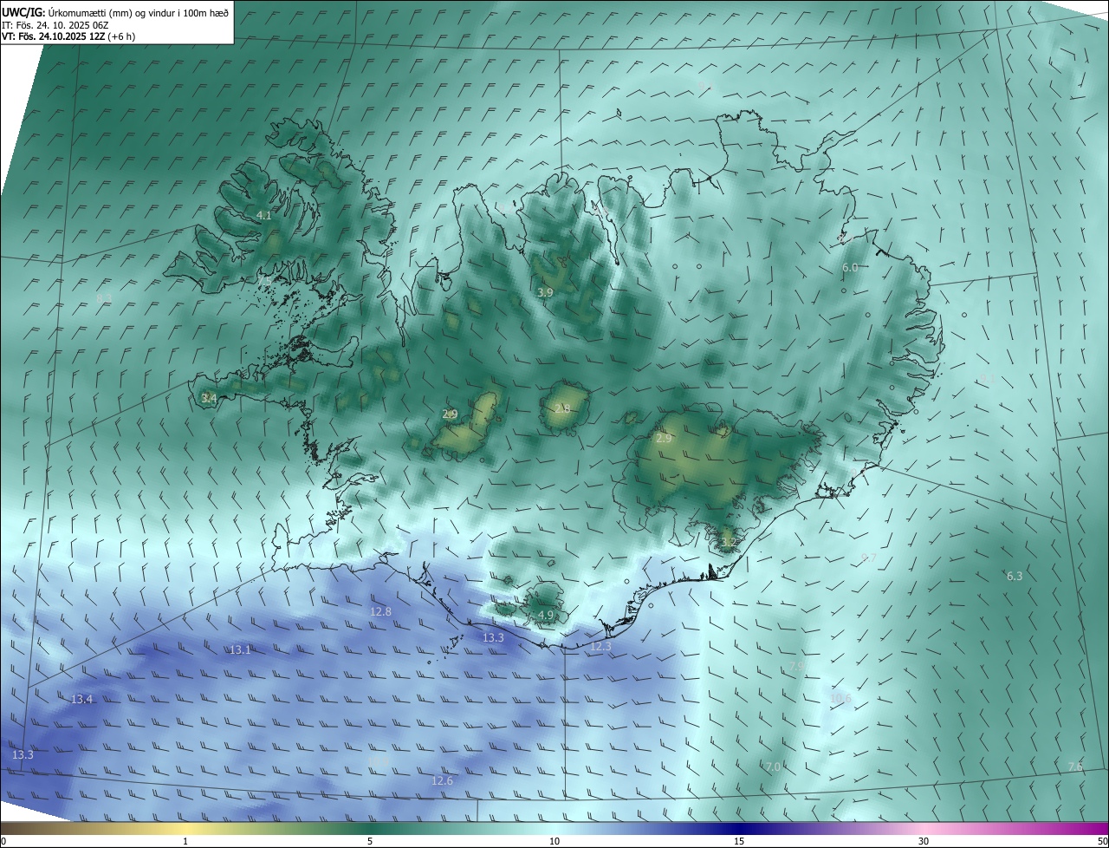Image resolution: width=1109 pixels, height=848 pixels.
Task: Click the '15' tick label on the color scale
Action: (739, 841)
